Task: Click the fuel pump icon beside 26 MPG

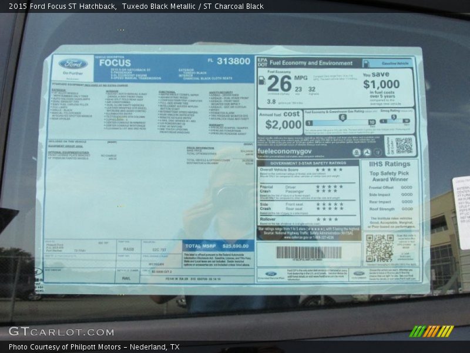Action: tap(261, 80)
